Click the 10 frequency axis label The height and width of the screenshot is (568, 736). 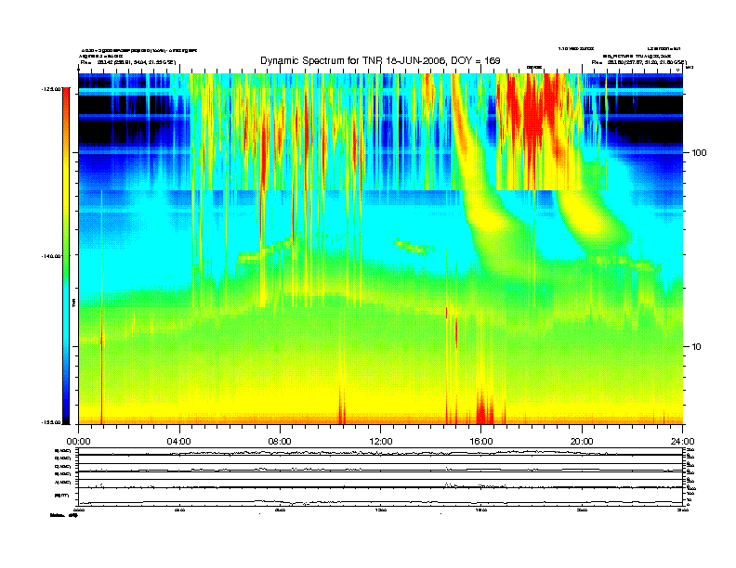696,347
